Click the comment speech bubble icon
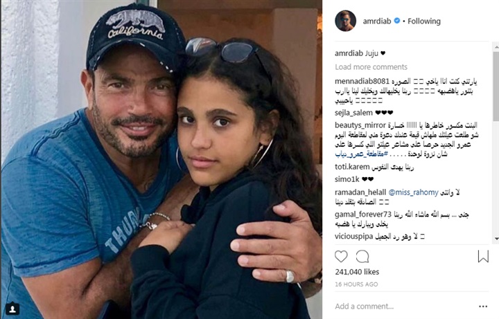The image size is (499, 319). point(362,257)
